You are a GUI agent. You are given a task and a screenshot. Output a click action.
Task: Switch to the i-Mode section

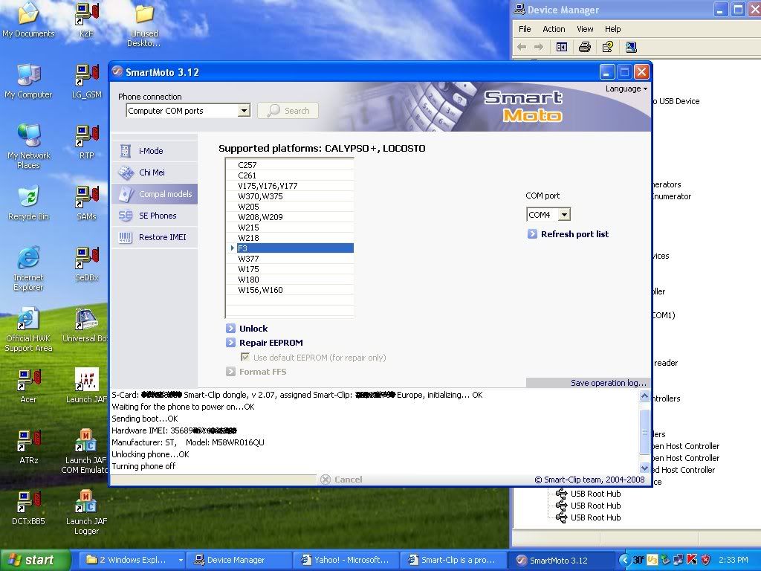pos(155,151)
